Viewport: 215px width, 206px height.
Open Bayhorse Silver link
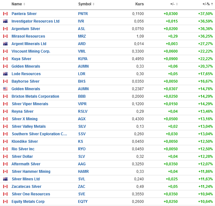click(25, 81)
